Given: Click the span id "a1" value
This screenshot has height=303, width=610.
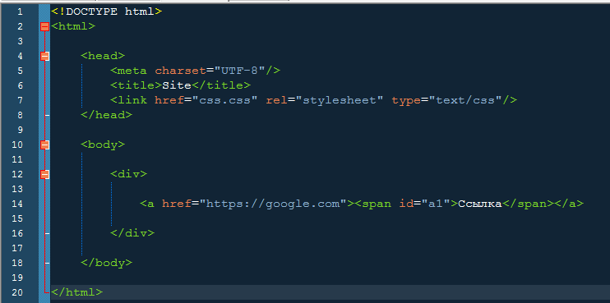Looking at the screenshot, I should point(436,204).
